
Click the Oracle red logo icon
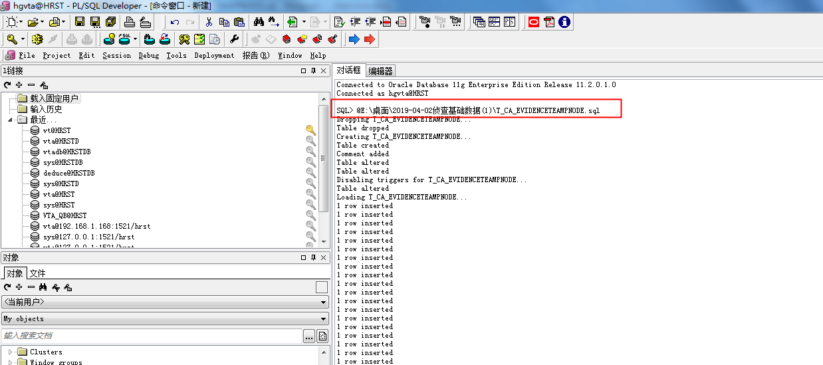pyautogui.click(x=534, y=22)
